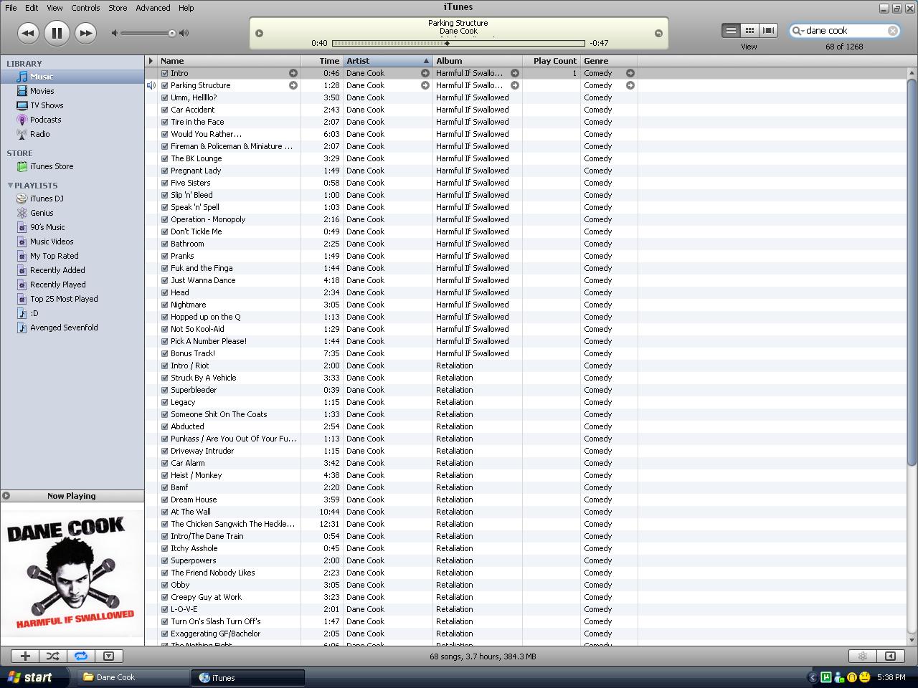Screen dimensions: 918x688
Task: Click the full-volume speaker icon
Action: point(184,33)
